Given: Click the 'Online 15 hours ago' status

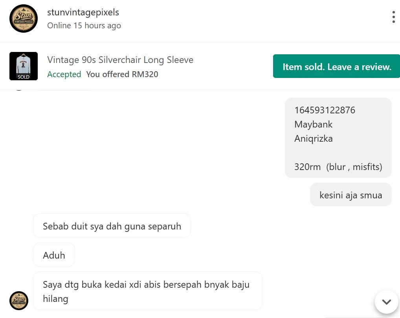Looking at the screenshot, I should click(84, 26).
